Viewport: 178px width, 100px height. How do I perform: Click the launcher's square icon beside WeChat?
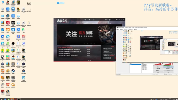93,20
